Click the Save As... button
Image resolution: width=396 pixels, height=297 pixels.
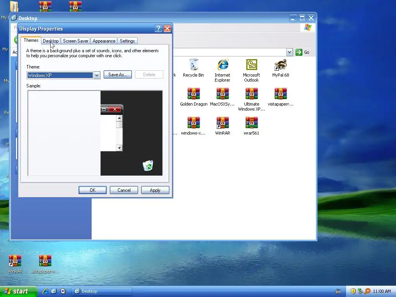(118, 75)
